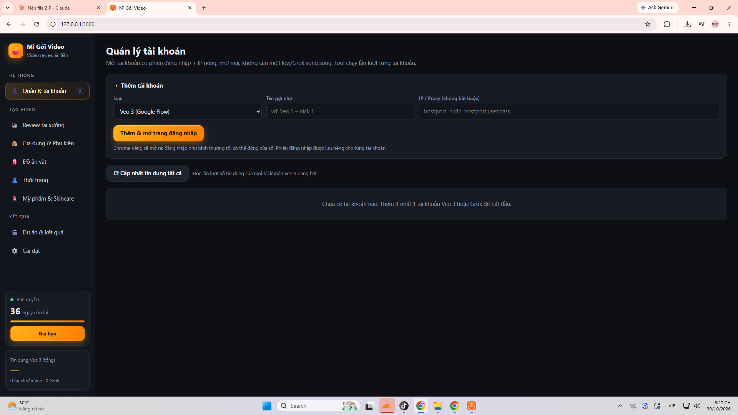This screenshot has width=738, height=415.
Task: Click the Cài đặt gear icon
Action: pyautogui.click(x=15, y=251)
